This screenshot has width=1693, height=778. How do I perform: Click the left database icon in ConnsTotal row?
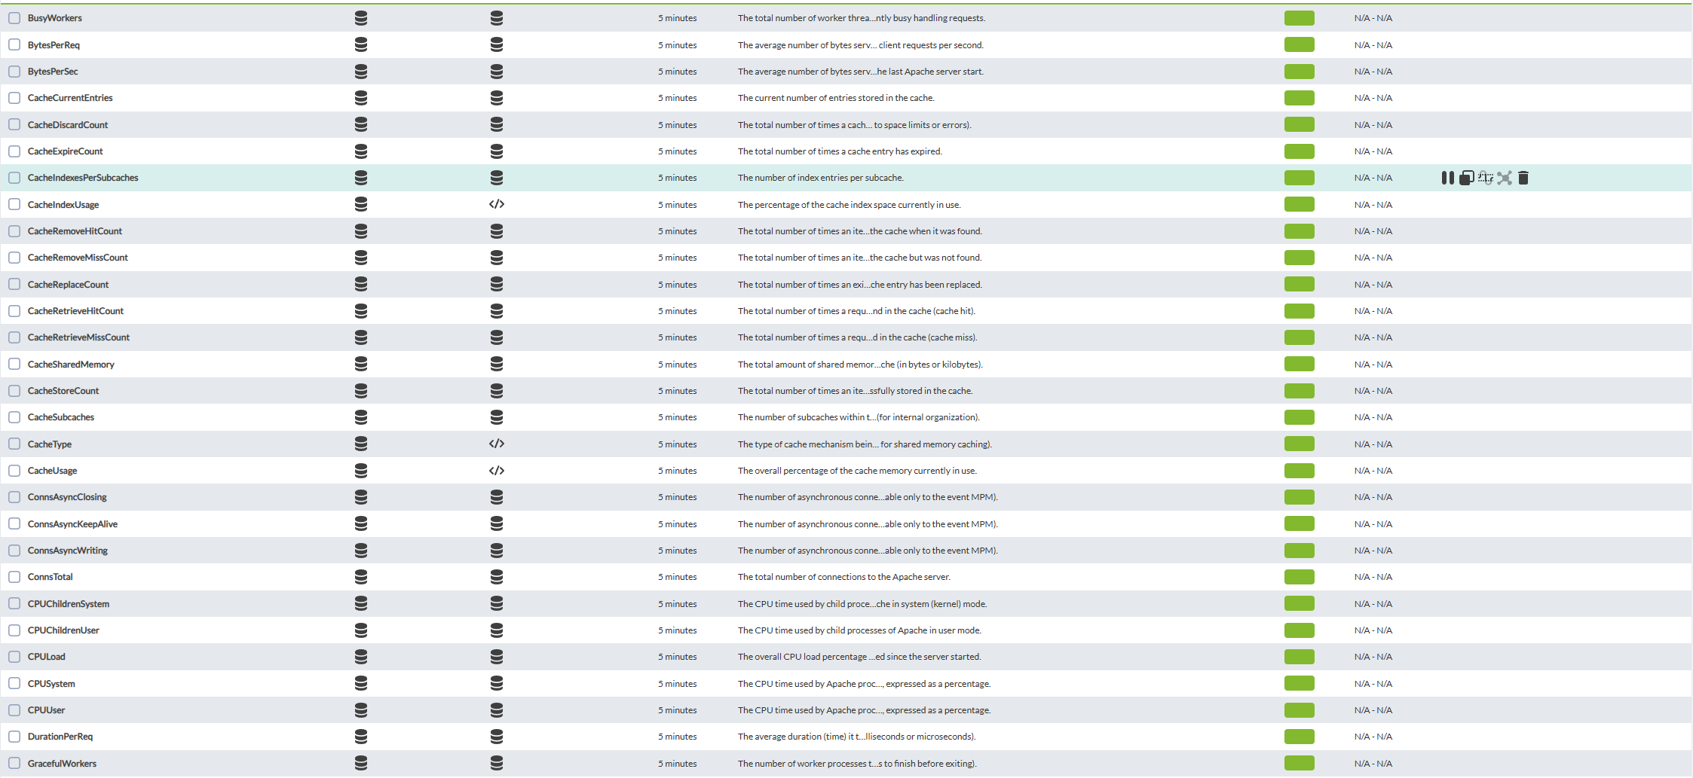(361, 577)
